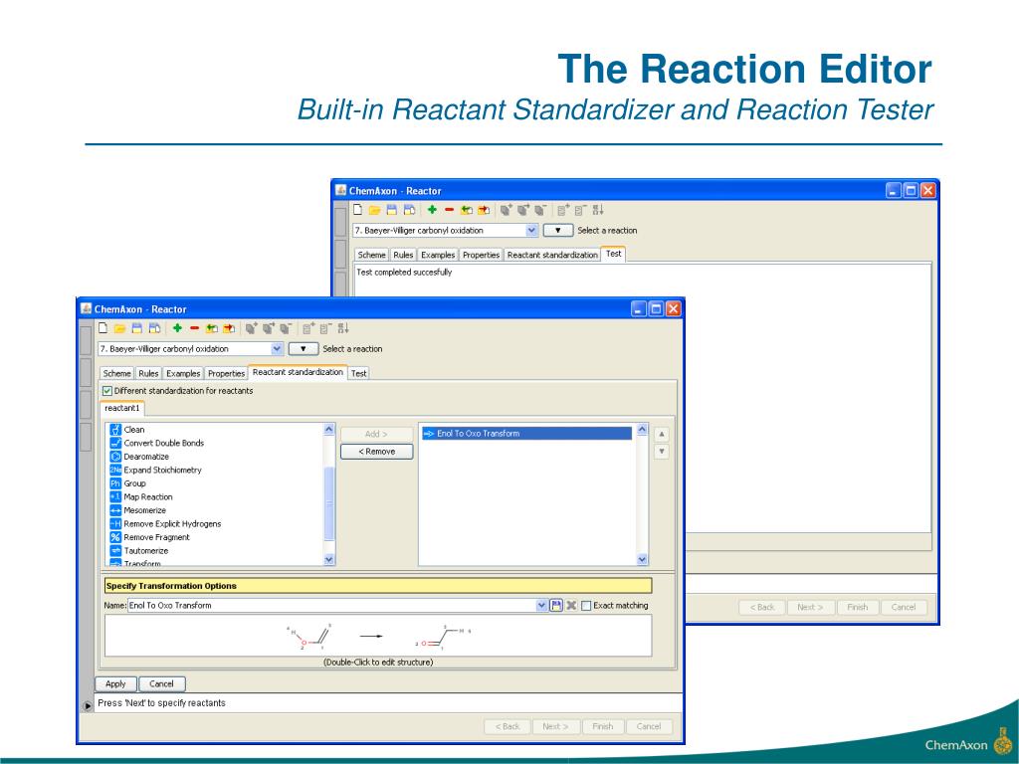
Task: Toggle the Exact matching checkbox
Action: pos(586,606)
